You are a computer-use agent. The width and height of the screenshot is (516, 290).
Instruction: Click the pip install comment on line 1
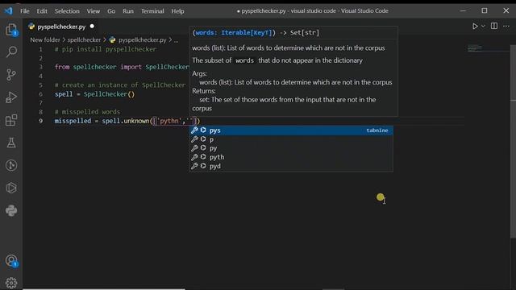pos(106,49)
